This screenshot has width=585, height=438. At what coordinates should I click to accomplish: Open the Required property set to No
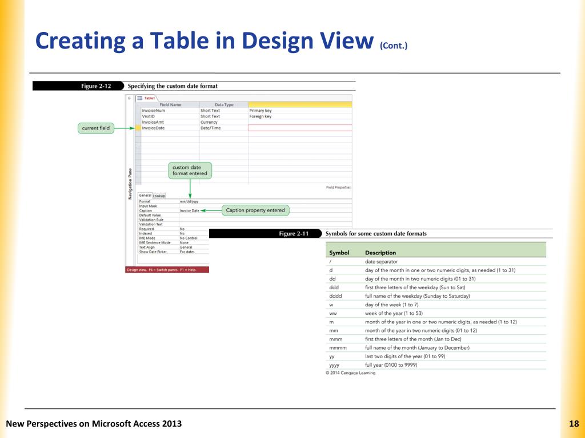[x=182, y=229]
